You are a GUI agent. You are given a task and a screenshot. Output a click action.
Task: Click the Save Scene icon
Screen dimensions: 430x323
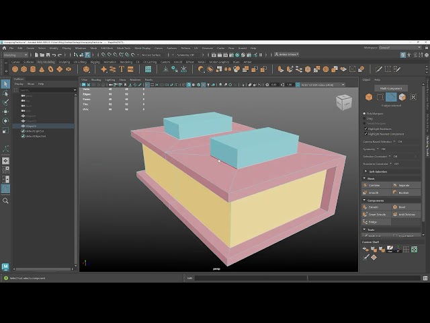click(x=48, y=55)
